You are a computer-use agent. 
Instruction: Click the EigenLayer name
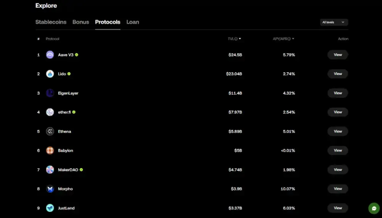(68, 93)
